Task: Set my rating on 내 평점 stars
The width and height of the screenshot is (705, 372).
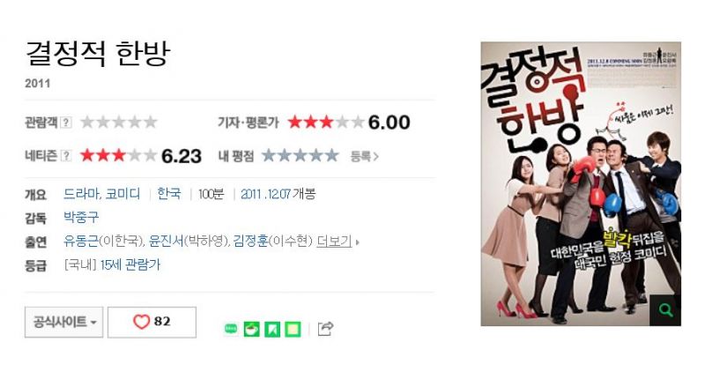Action: (301, 156)
